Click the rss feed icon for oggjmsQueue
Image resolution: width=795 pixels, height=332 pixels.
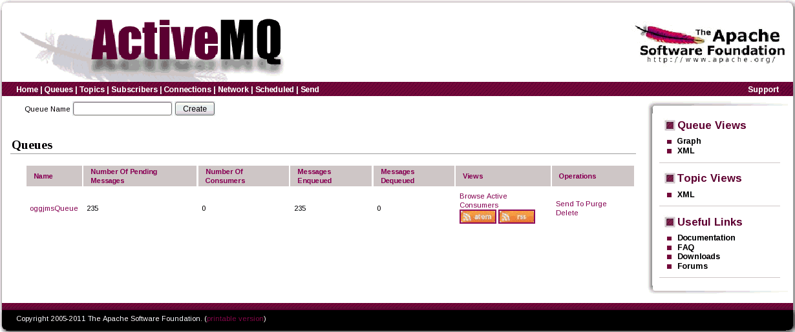pos(516,217)
